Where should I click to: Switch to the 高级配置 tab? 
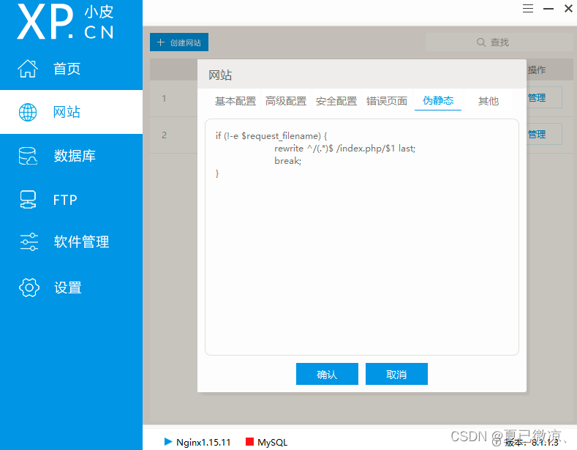[286, 101]
